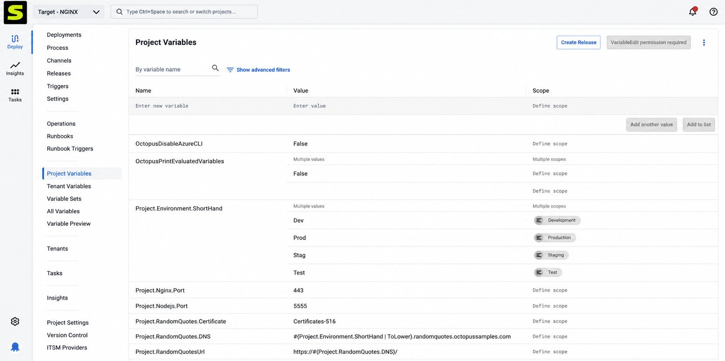This screenshot has height=361, width=725.
Task: Open Runbooks in the project menu
Action: (x=60, y=136)
